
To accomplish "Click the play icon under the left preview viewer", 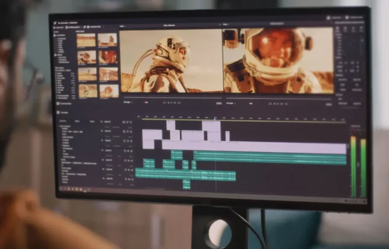I will tap(172, 103).
